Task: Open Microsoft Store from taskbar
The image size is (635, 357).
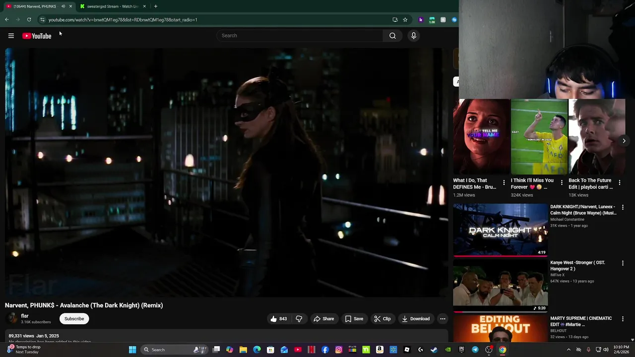Action: 270,350
